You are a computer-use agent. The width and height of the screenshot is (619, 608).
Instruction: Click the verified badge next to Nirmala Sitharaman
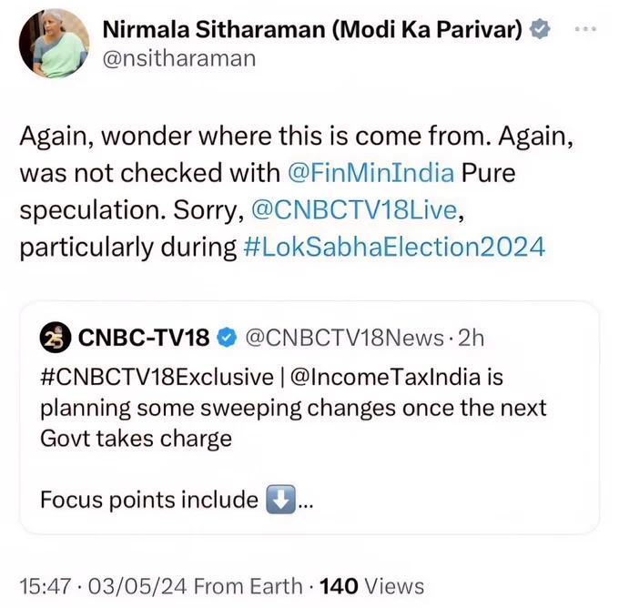(x=539, y=29)
